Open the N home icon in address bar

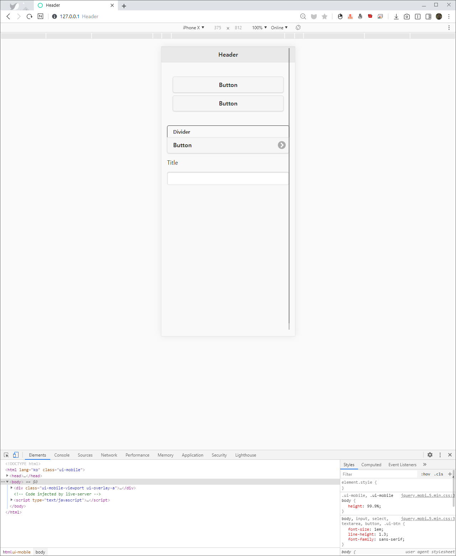point(41,16)
